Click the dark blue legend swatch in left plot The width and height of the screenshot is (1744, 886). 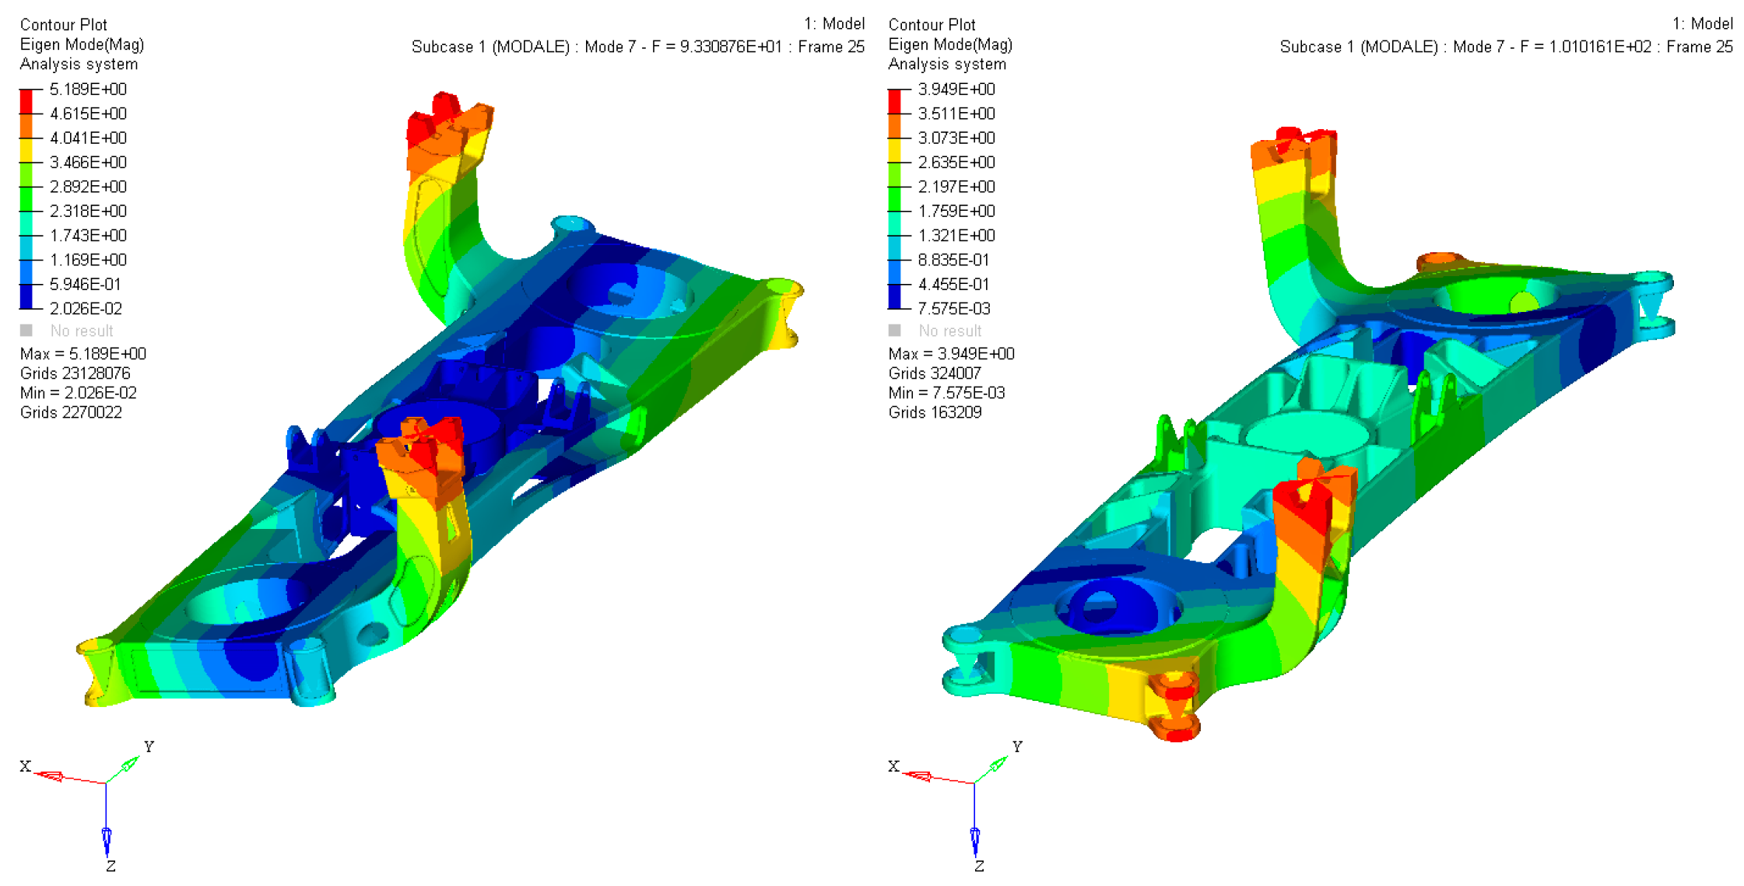26,296
